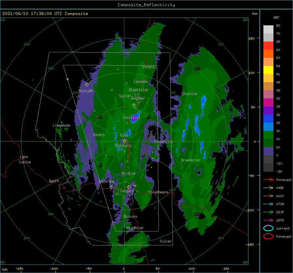293x273 pixels.
Task: Select the Vulcan label
Action: coord(166,241)
